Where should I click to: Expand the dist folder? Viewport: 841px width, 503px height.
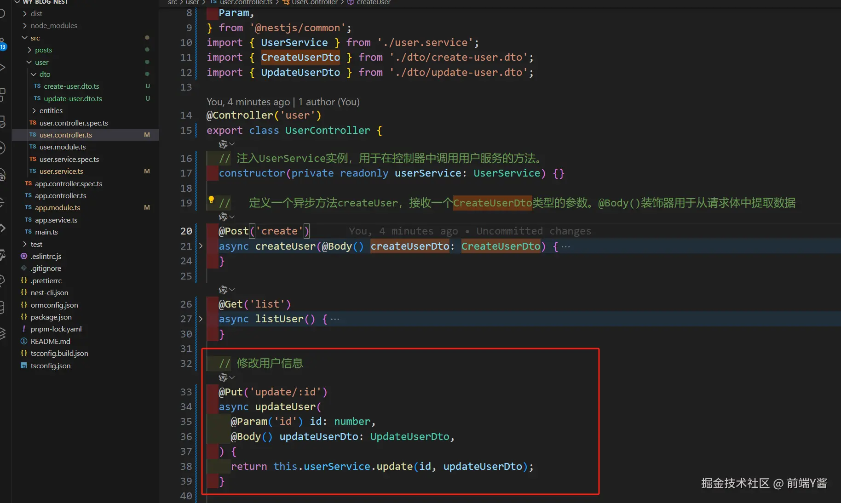[25, 13]
